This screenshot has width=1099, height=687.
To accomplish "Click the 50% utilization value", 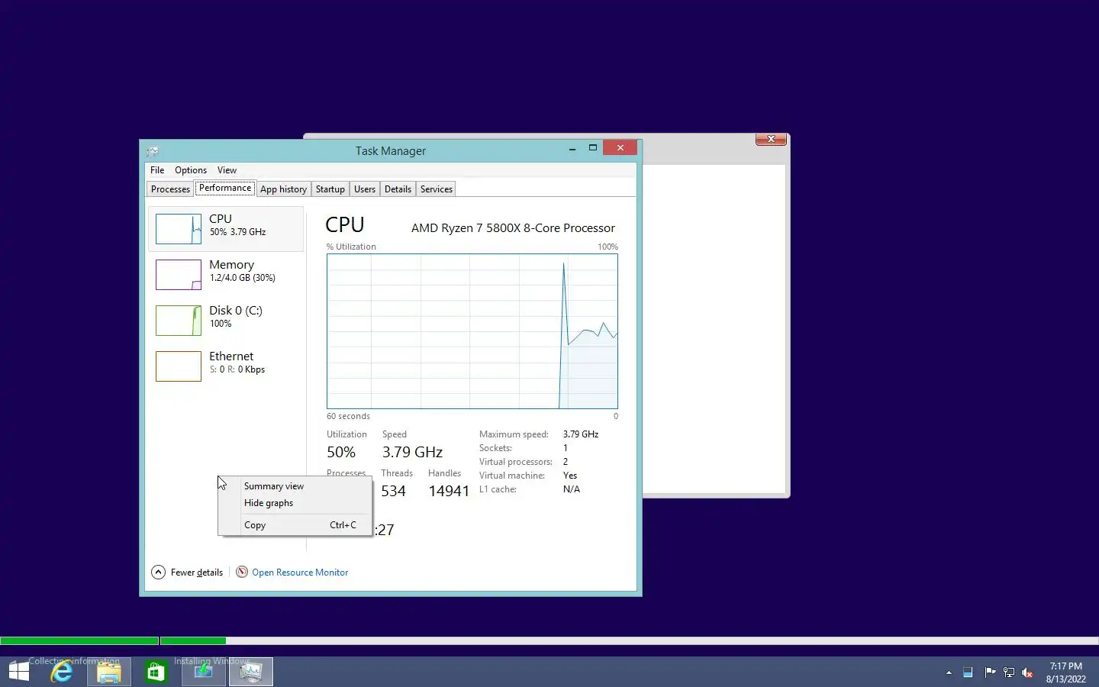I will point(341,452).
